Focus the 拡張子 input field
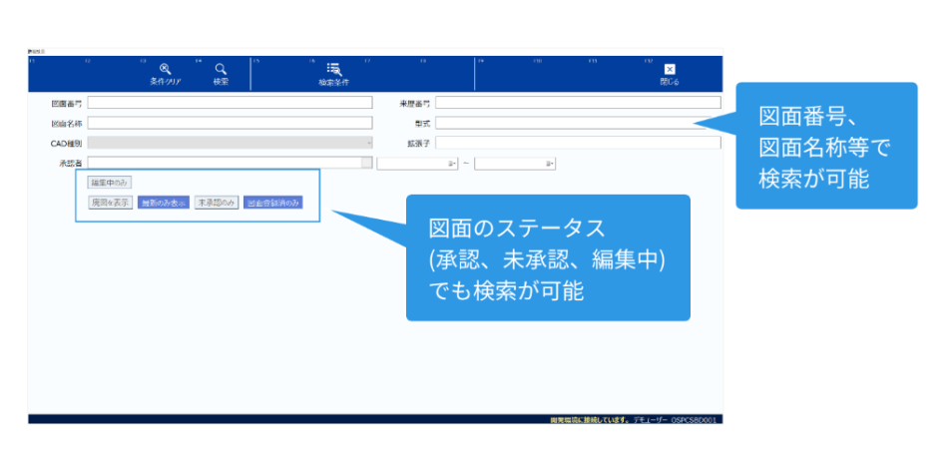948x465 pixels. [577, 143]
